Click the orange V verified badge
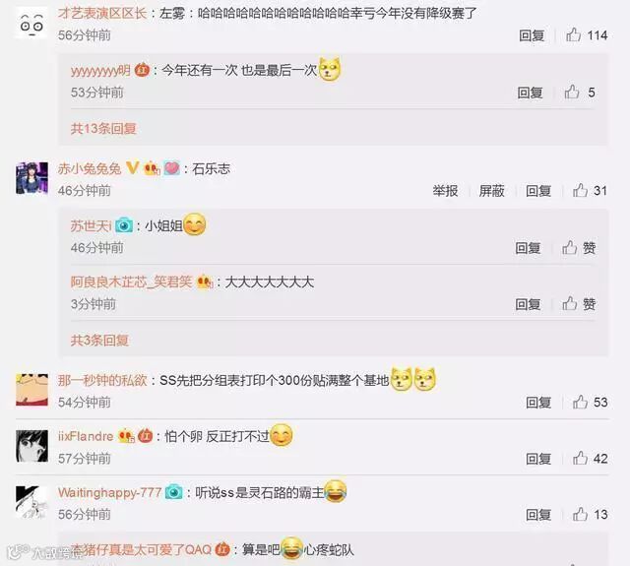The width and height of the screenshot is (630, 566). [x=132, y=168]
